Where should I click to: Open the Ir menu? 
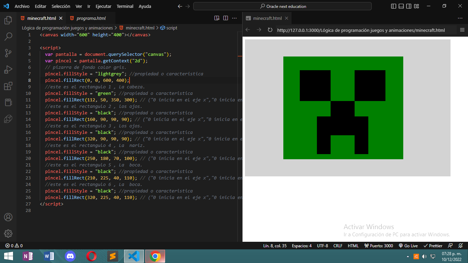pyautogui.click(x=89, y=6)
